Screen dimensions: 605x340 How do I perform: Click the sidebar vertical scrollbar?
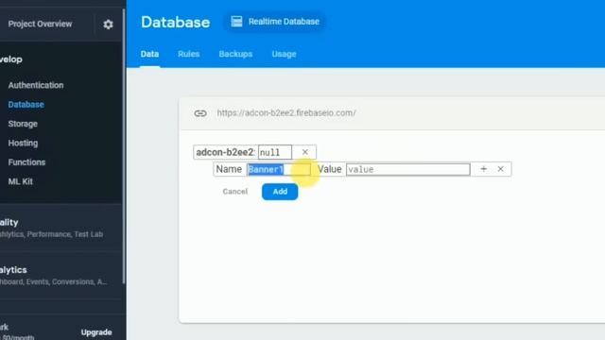coord(124,146)
